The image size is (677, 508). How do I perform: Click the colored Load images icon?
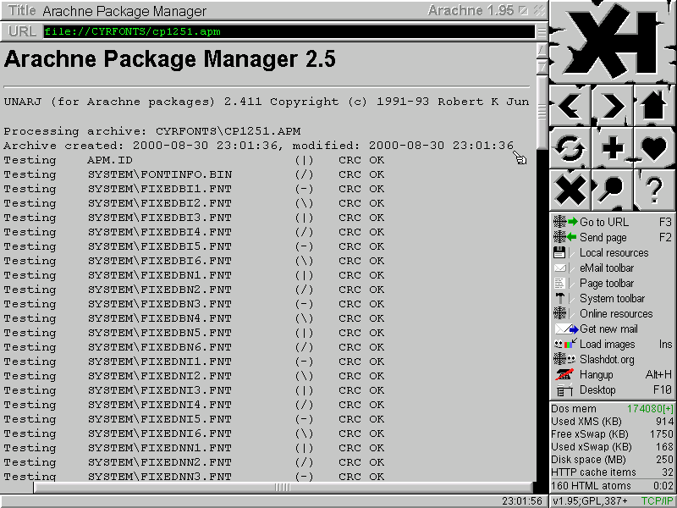[x=565, y=344]
